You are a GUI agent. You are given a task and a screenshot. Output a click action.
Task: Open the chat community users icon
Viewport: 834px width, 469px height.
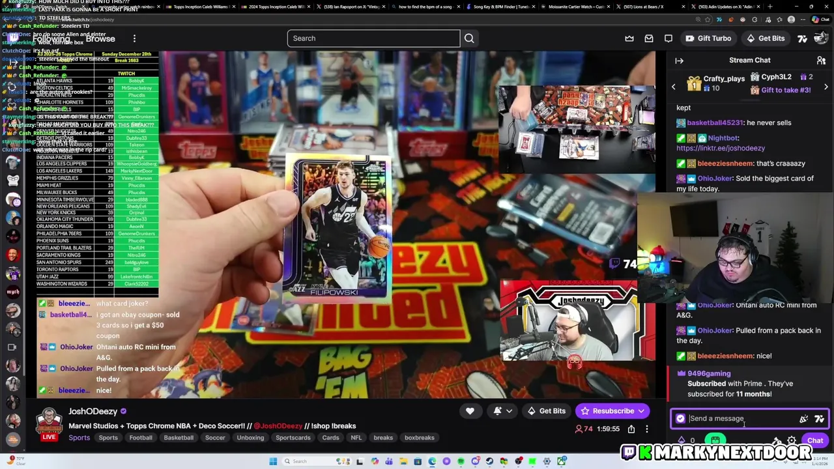coord(821,61)
